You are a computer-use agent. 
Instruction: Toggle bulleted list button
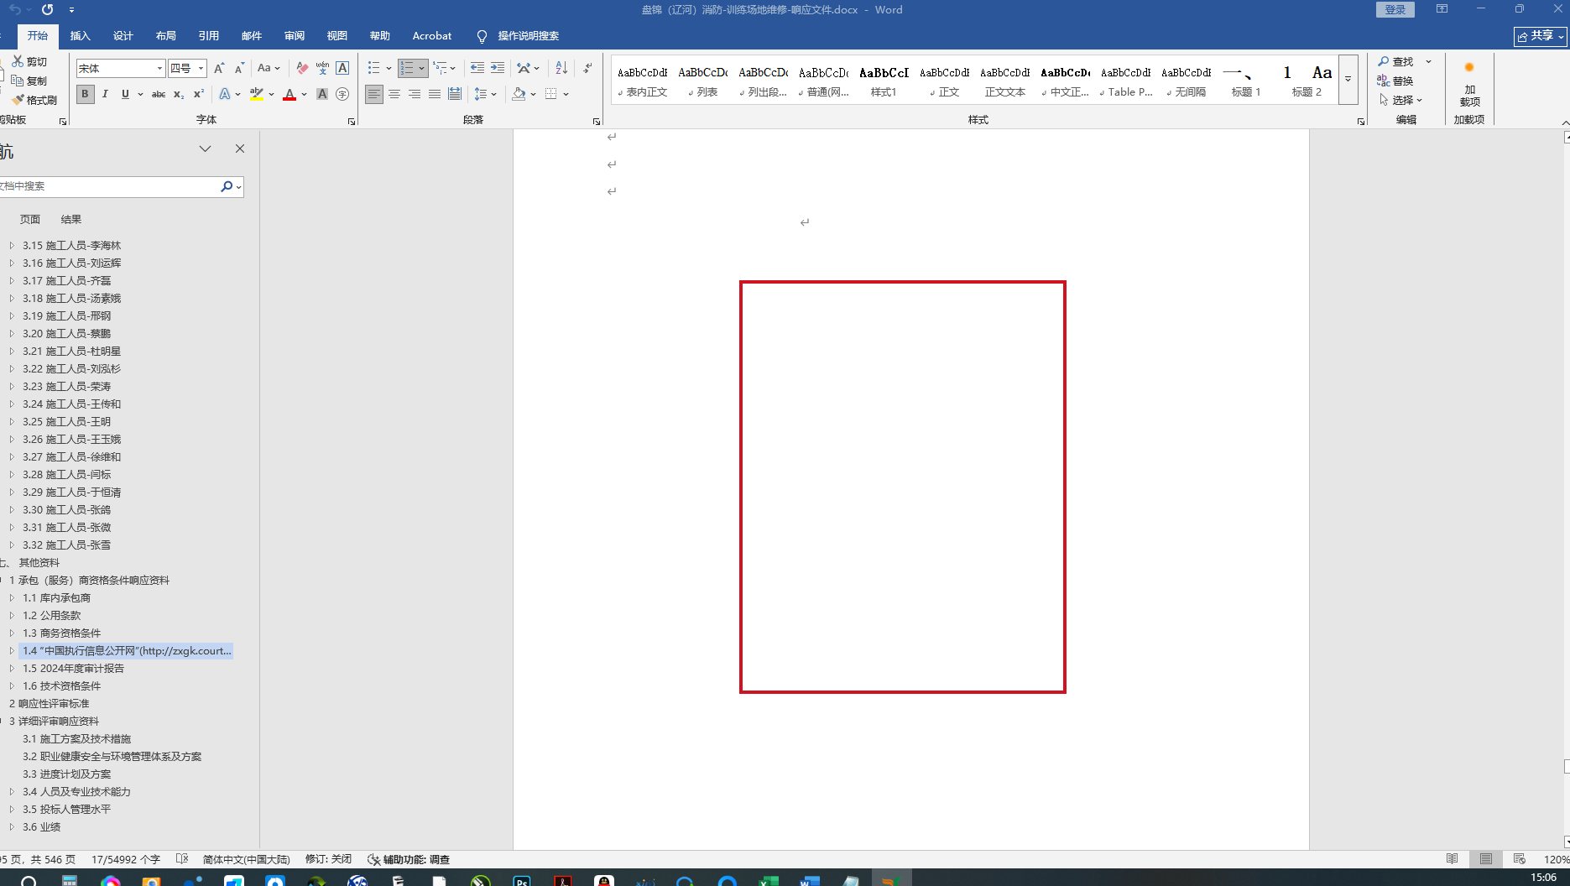point(374,68)
